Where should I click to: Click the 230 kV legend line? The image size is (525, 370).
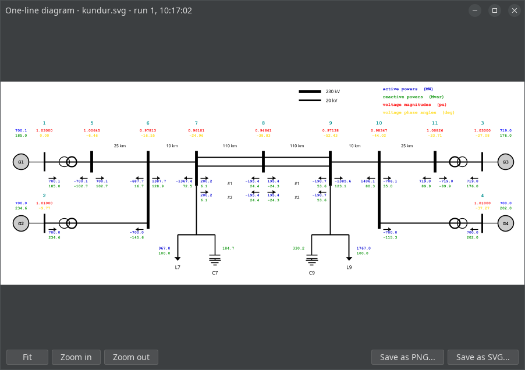[x=310, y=92]
